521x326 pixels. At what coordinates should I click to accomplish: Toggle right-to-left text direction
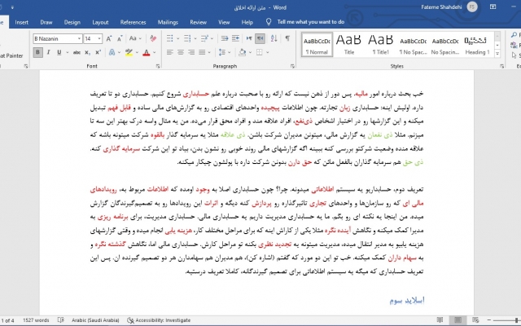pos(260,38)
